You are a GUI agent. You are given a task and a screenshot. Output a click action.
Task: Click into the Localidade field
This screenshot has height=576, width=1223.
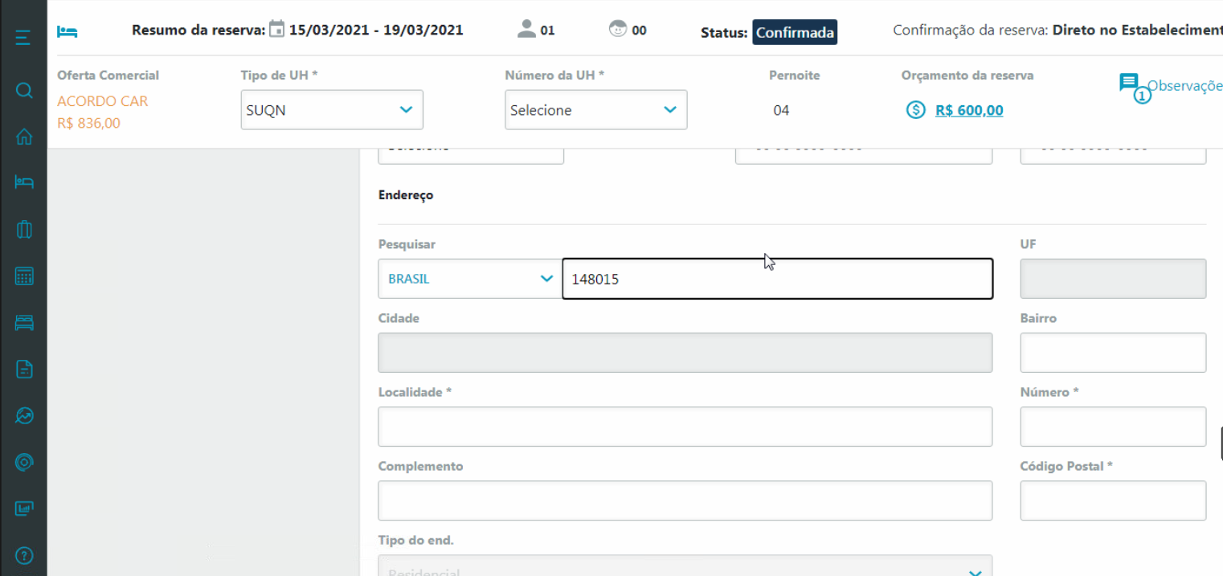(x=685, y=427)
